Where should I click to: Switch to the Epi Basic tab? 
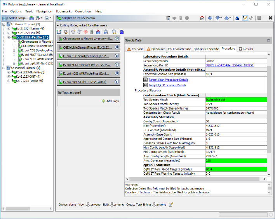pos(135,49)
